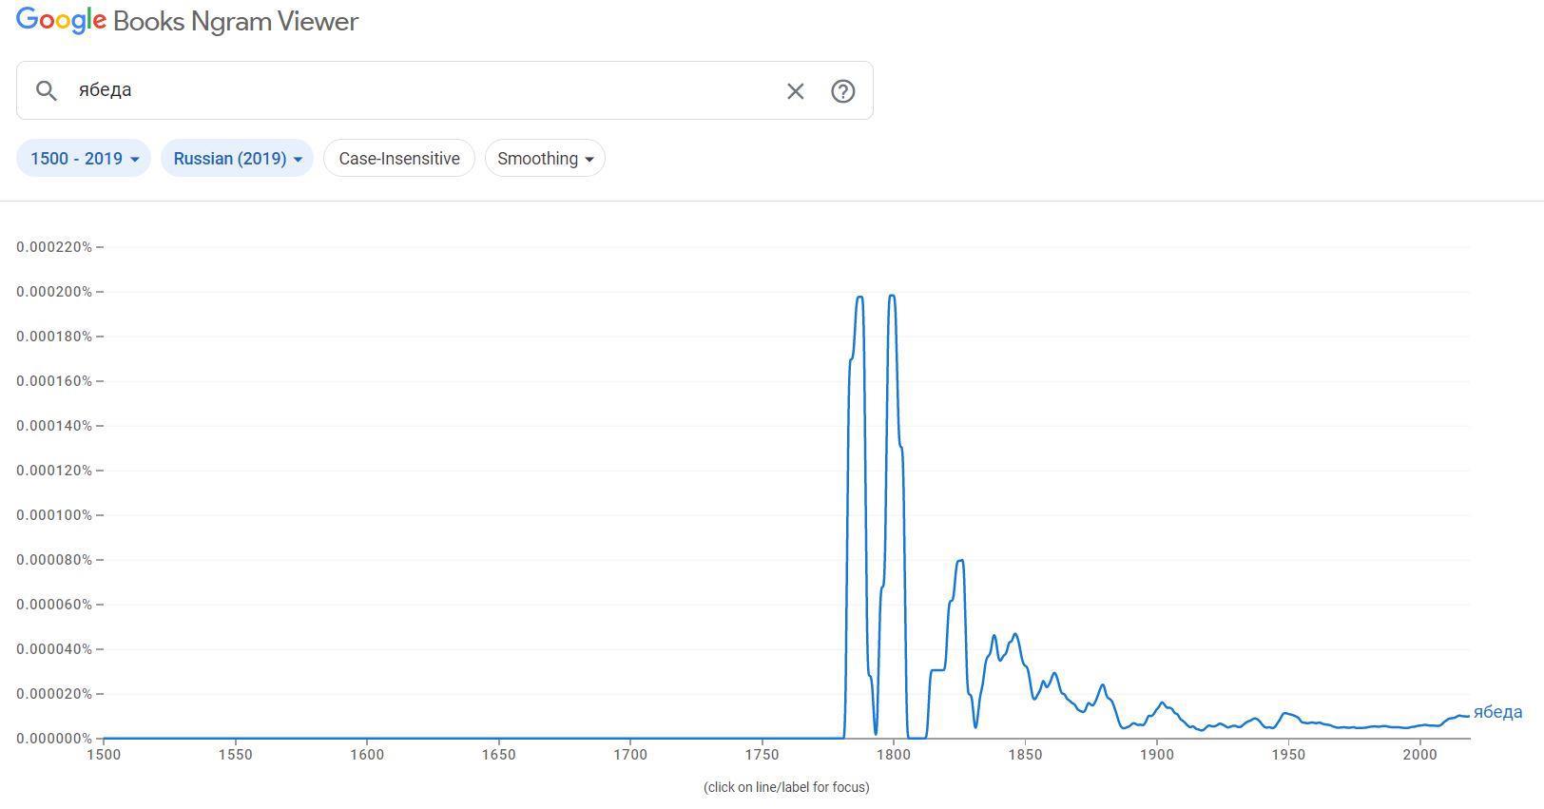Click the 1900 x-axis label
The image size is (1544, 809).
(x=1156, y=755)
